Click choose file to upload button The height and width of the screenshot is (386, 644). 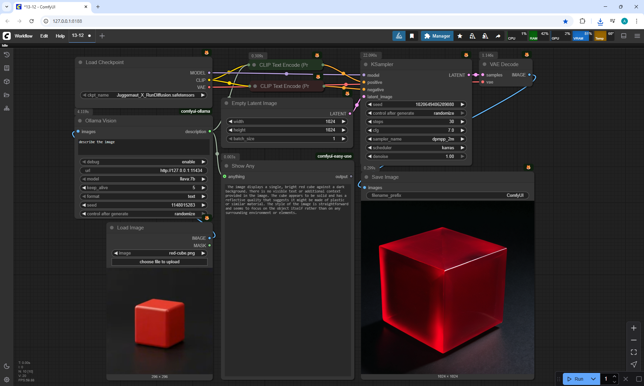[159, 262]
